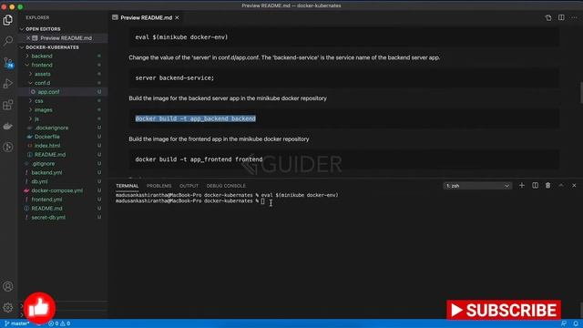This screenshot has height=328, width=583.
Task: Close the Preview README.md tab
Action: click(177, 17)
